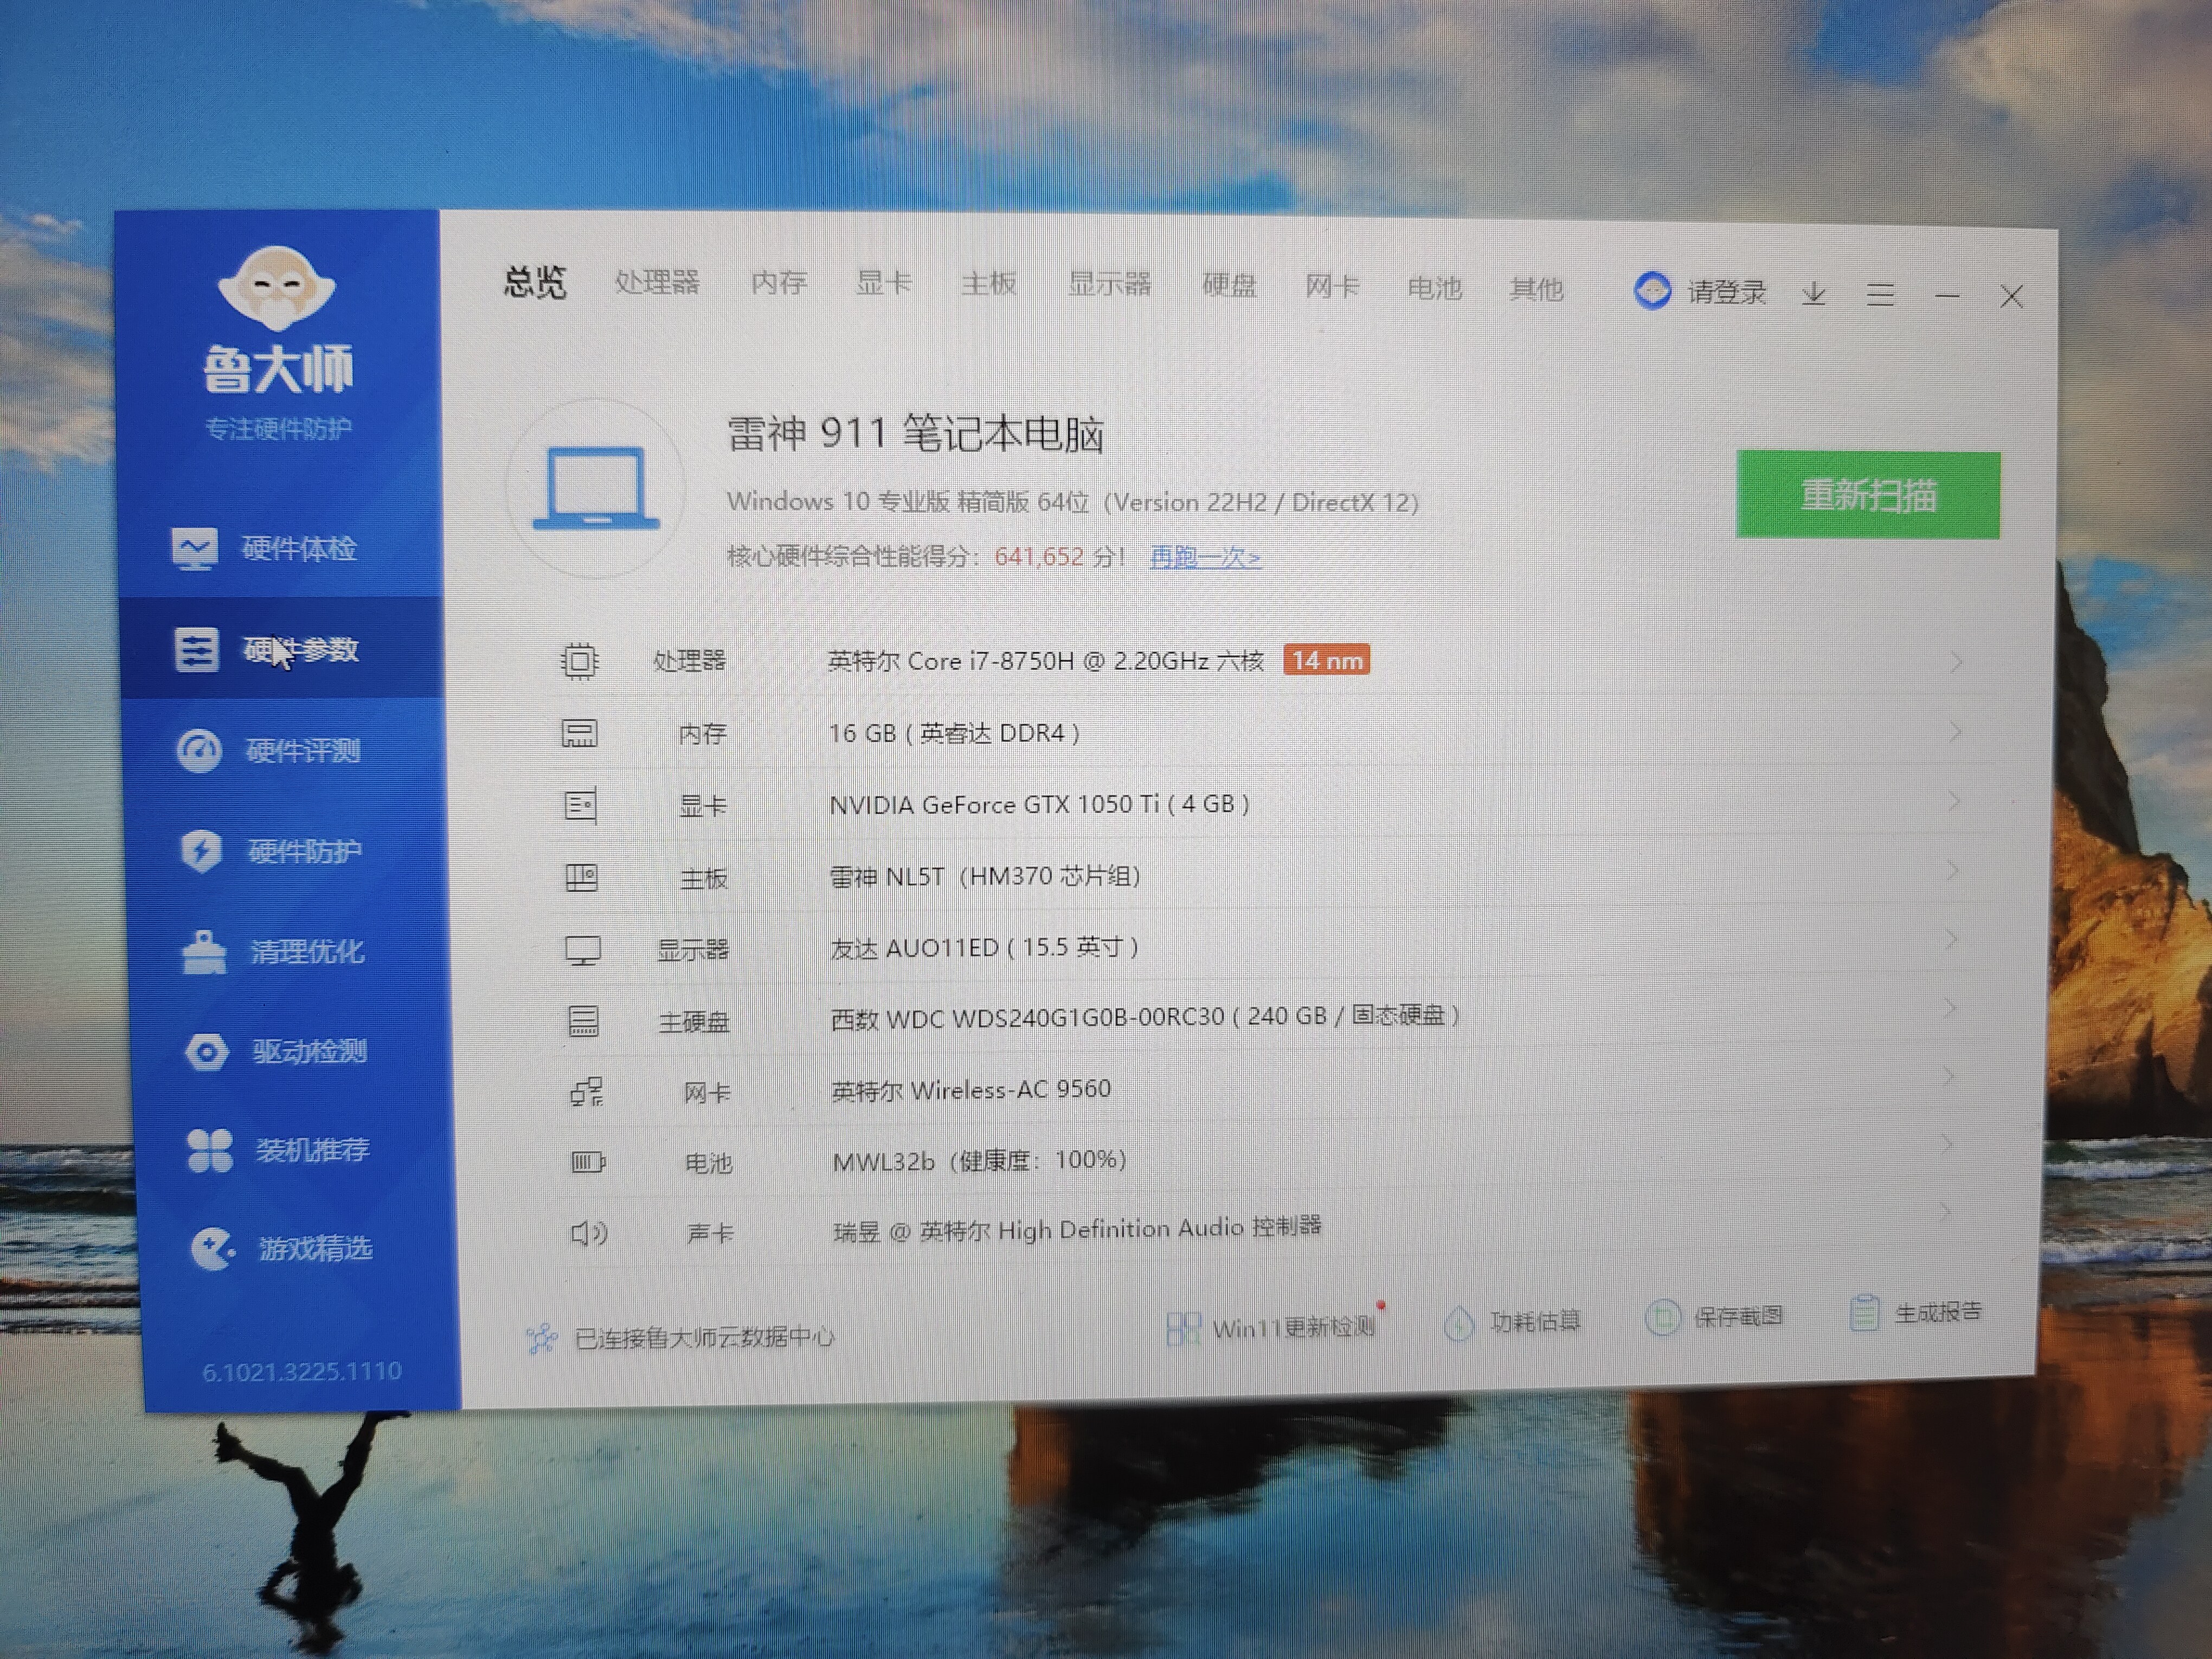2212x1659 pixels.
Task: Click the 装机推荐 clover icon
Action: [209, 1150]
